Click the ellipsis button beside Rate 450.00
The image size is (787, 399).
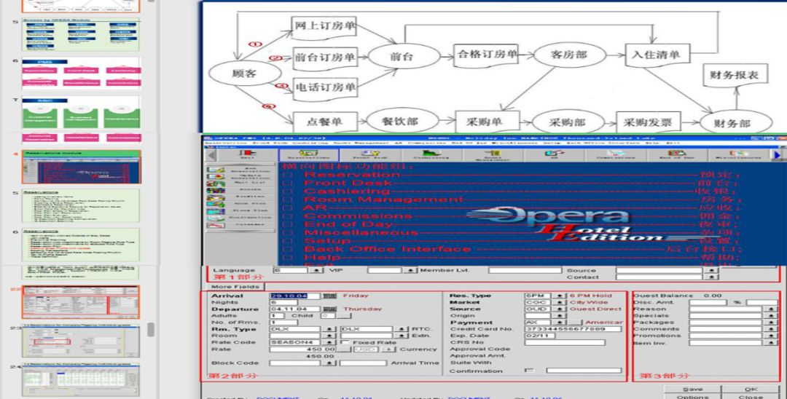tap(343, 349)
